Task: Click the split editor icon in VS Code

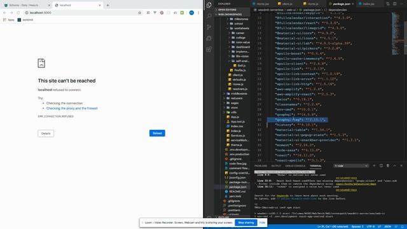Action: (x=394, y=4)
